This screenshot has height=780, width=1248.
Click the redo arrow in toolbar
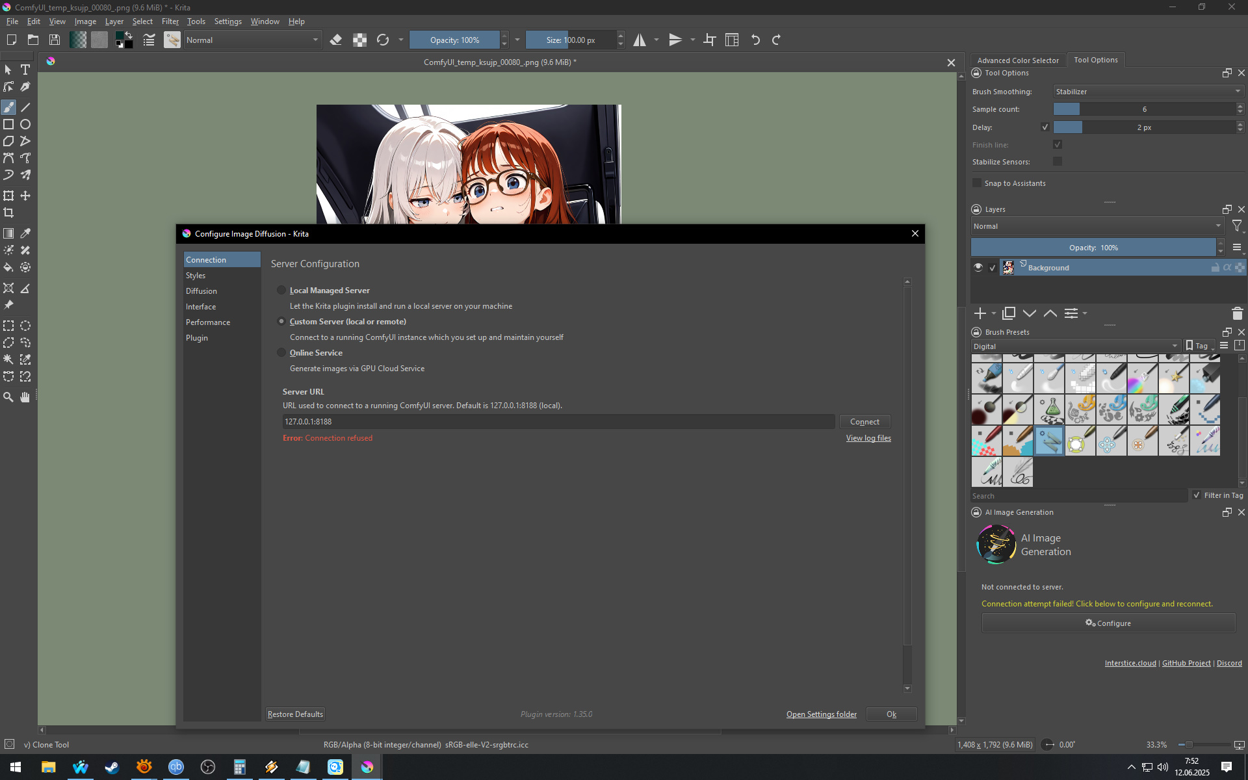coord(777,40)
